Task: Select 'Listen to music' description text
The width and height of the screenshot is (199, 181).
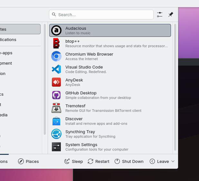Action: 78,33
